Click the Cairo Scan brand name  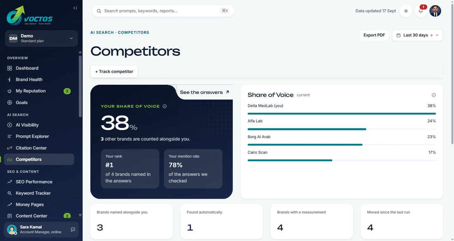pos(258,153)
